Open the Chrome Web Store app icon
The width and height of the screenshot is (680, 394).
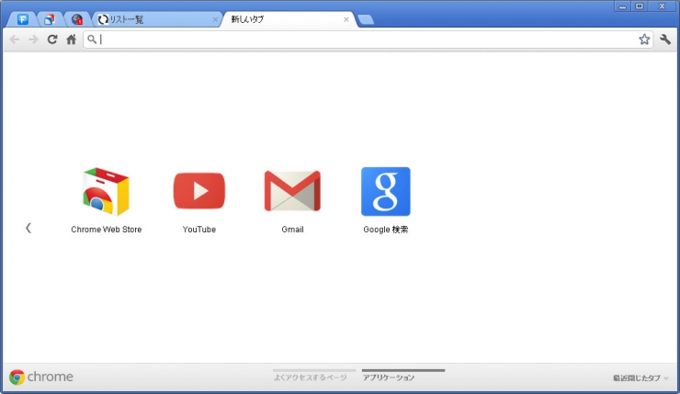click(x=106, y=191)
